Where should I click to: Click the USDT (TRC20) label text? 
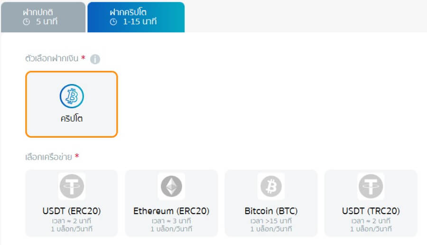coord(371,211)
